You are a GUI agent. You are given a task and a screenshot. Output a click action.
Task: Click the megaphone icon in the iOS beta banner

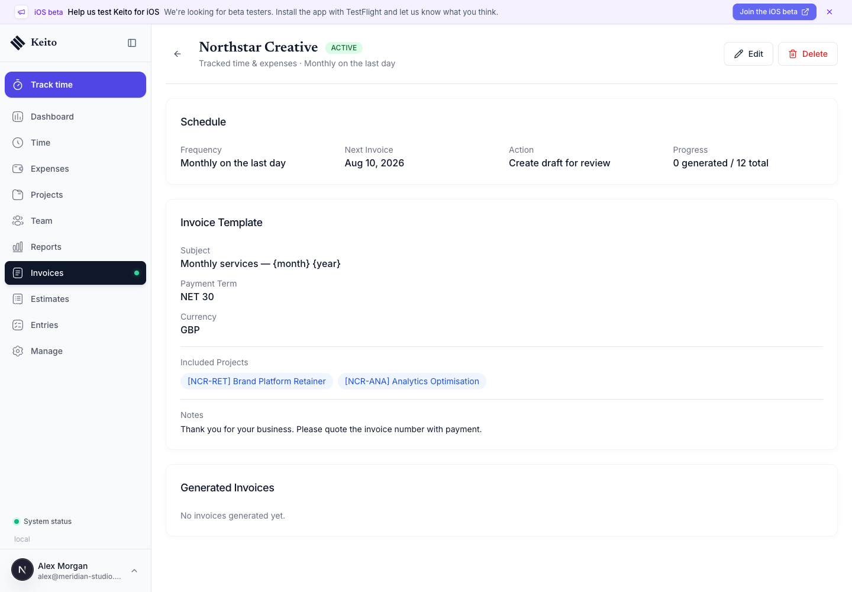(21, 12)
